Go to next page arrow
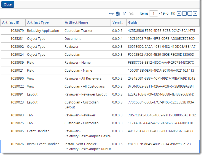This screenshot has height=157, width=204. click(190, 13)
